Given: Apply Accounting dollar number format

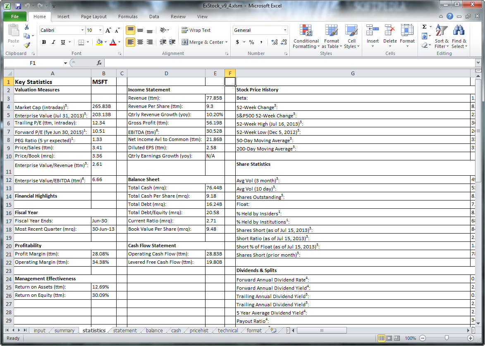Looking at the screenshot, I should point(237,42).
